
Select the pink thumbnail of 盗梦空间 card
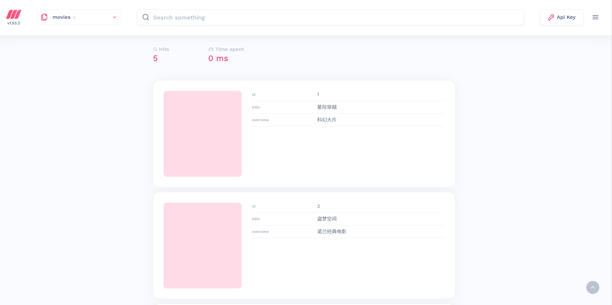click(203, 246)
